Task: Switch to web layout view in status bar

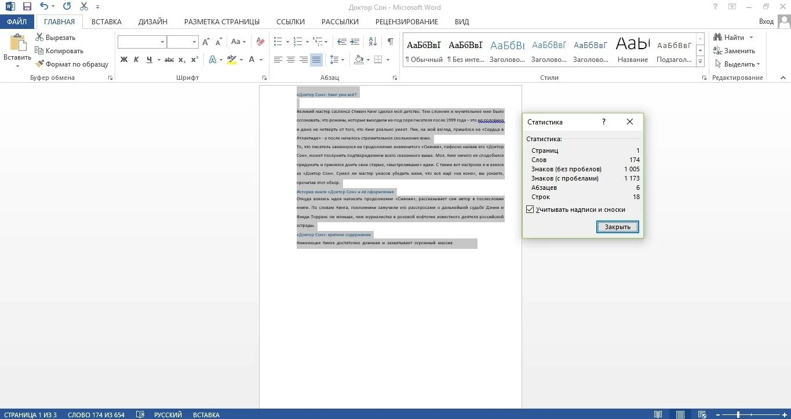Action: 702,414
